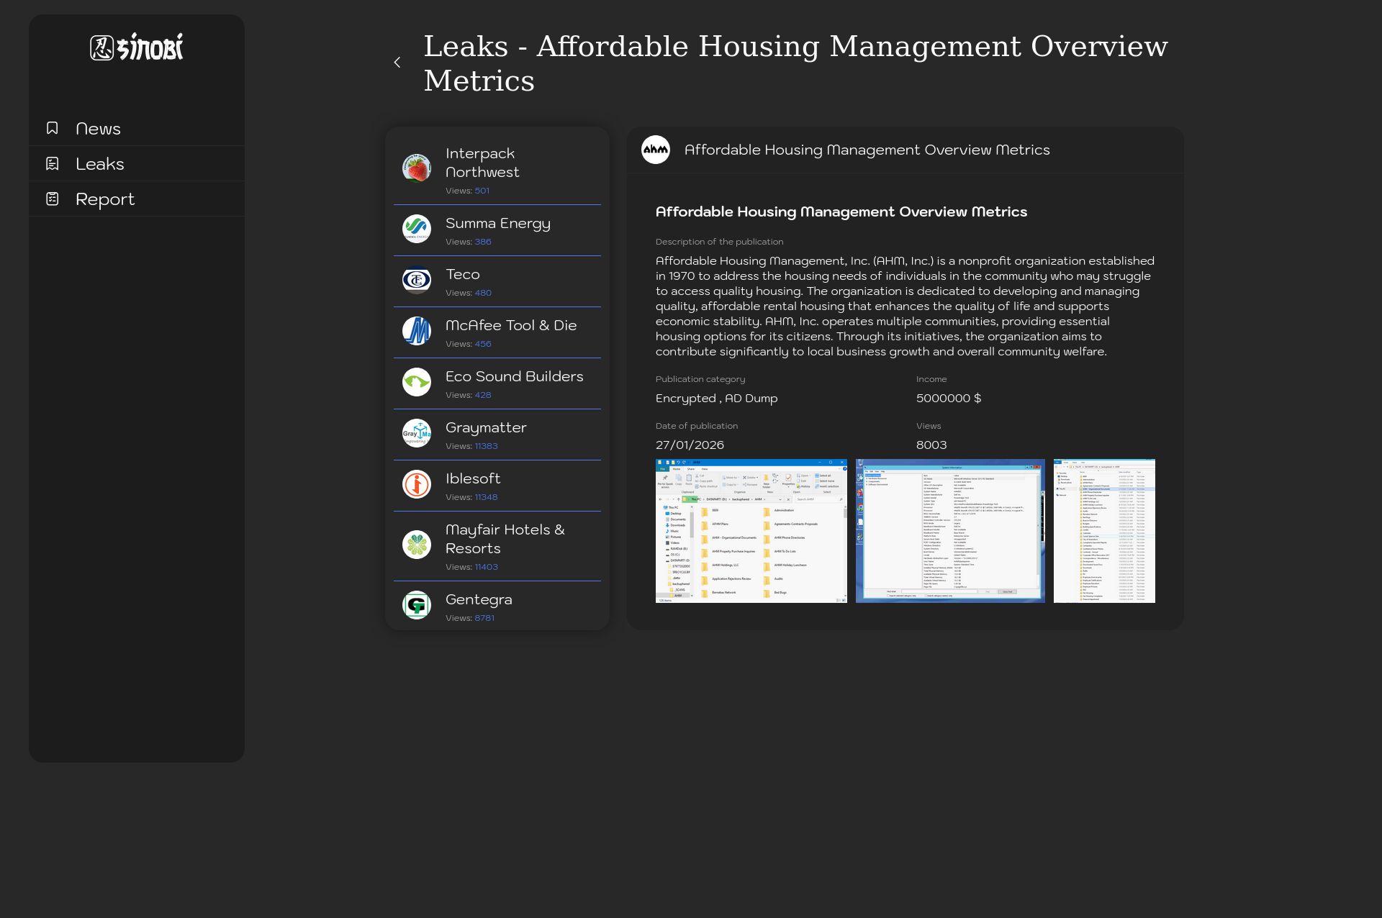Open the System Information screenshot thumbnail
The height and width of the screenshot is (918, 1382).
(950, 531)
